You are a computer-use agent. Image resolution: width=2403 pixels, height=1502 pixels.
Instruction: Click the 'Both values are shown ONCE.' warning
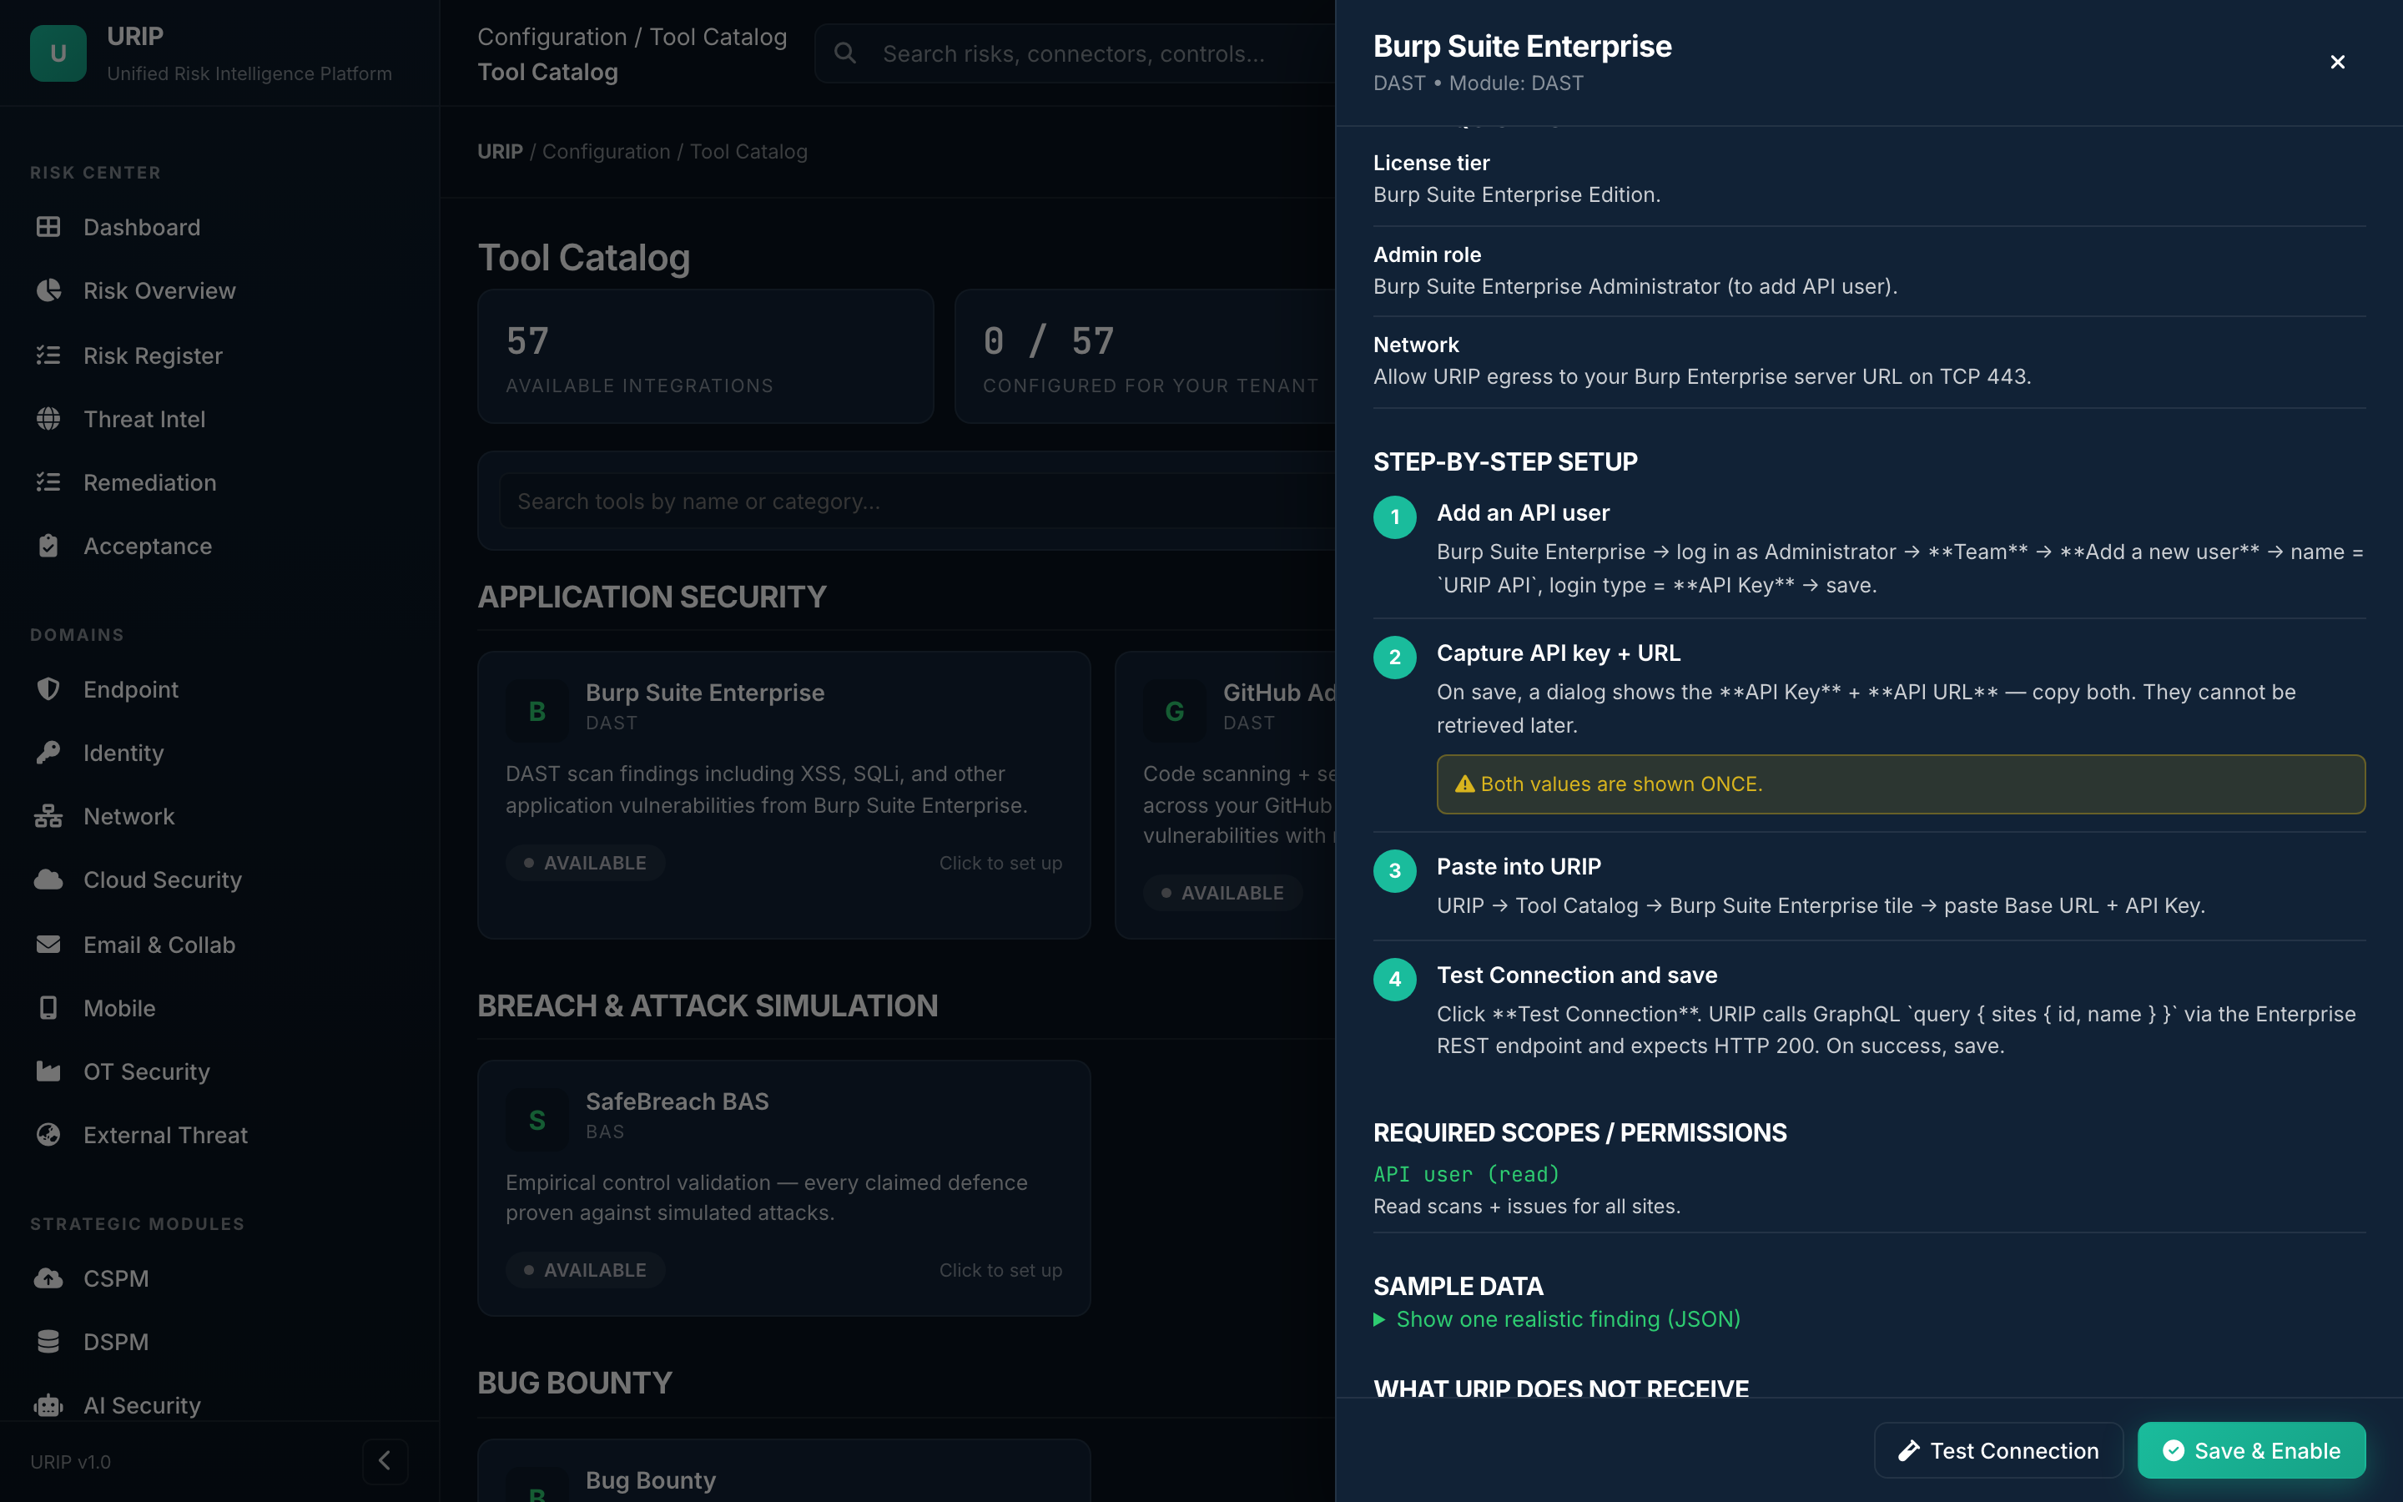[1901, 784]
